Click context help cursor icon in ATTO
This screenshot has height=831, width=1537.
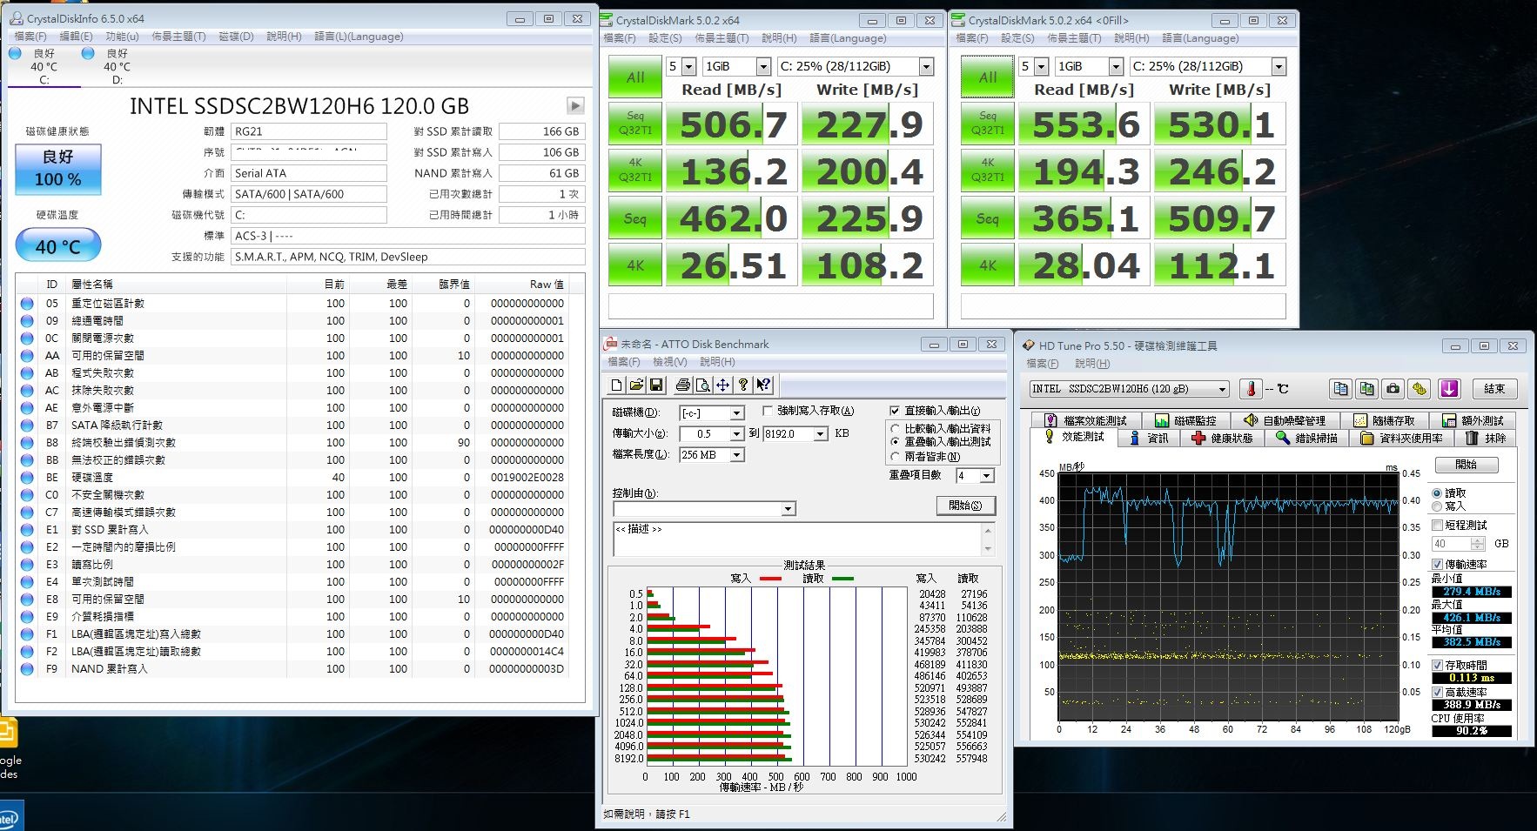[x=762, y=385]
